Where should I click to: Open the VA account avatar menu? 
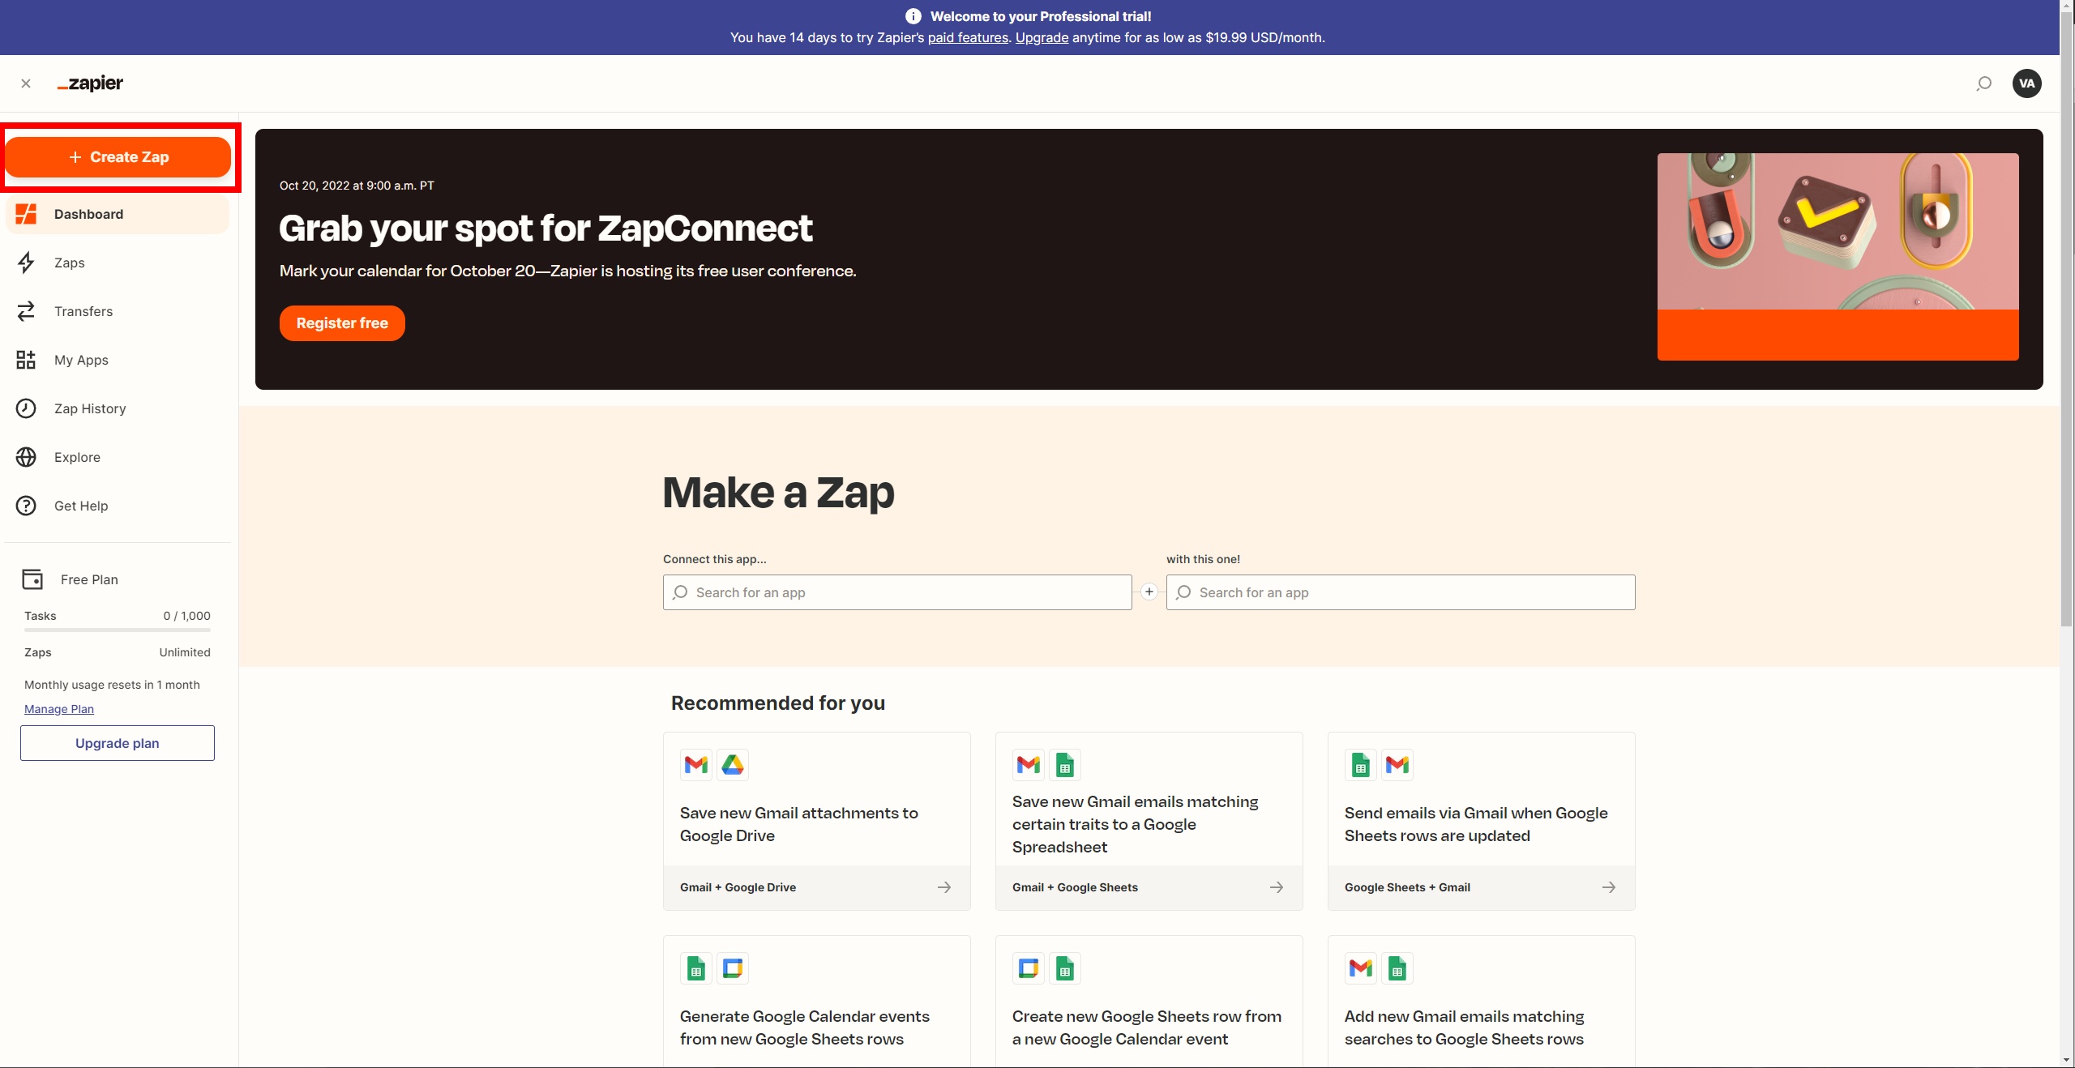pos(2026,83)
